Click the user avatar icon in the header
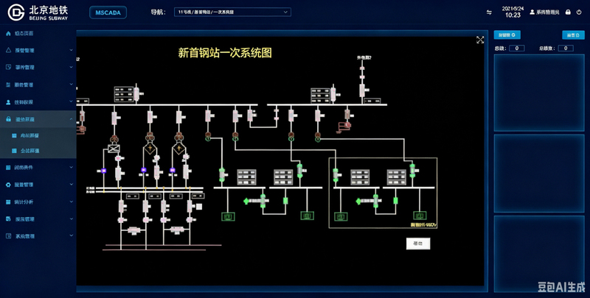The width and height of the screenshot is (590, 298). click(532, 13)
